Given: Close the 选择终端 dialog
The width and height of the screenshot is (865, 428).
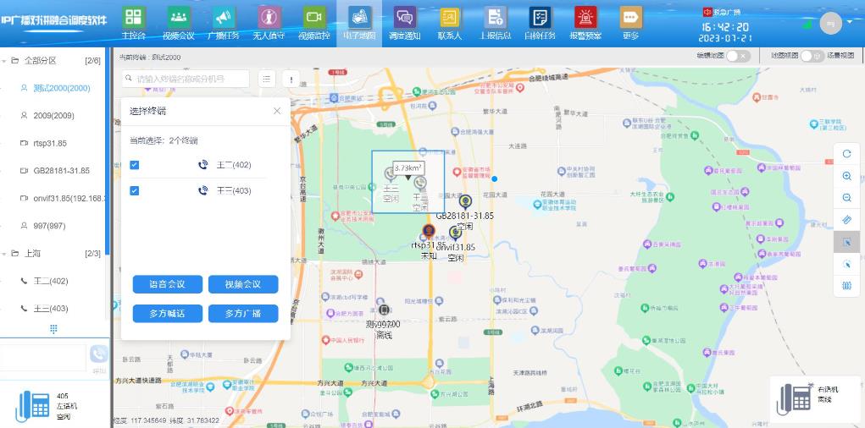Looking at the screenshot, I should pyautogui.click(x=277, y=111).
